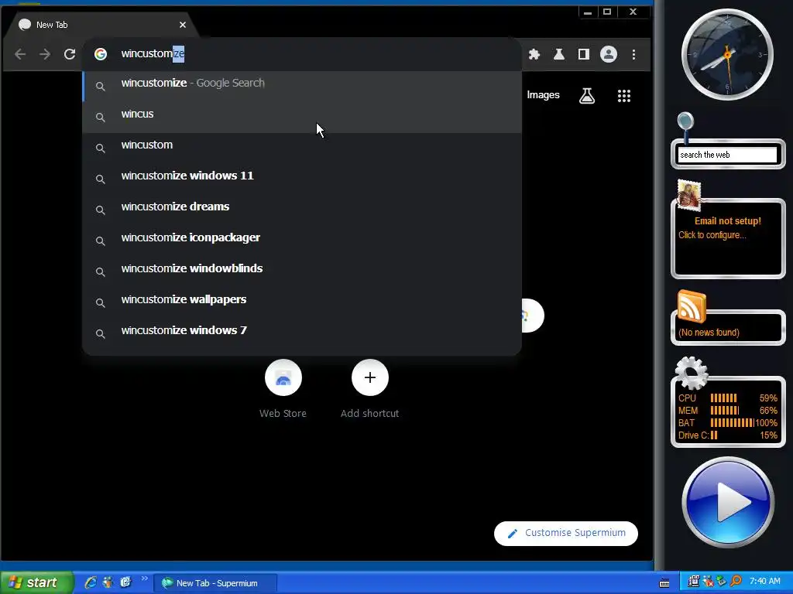Click 'Email not setup!' to configure mail
This screenshot has width=793, height=594.
[x=728, y=221]
